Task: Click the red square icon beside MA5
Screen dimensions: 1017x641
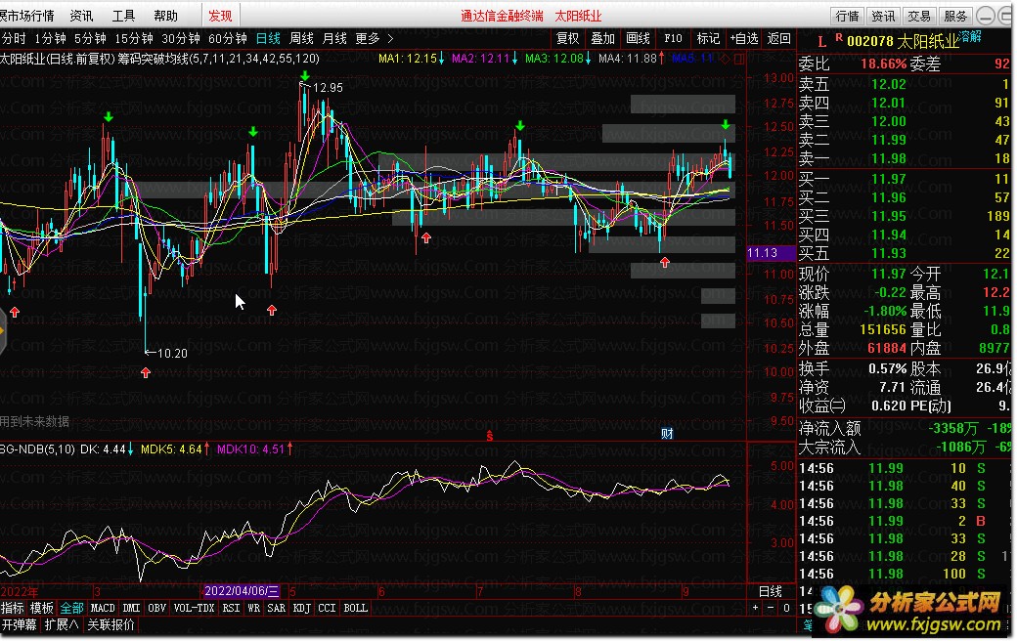Action: 738,59
